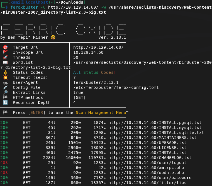
Task: Click the explosion icon next to Timeout
Action: (5, 77)
